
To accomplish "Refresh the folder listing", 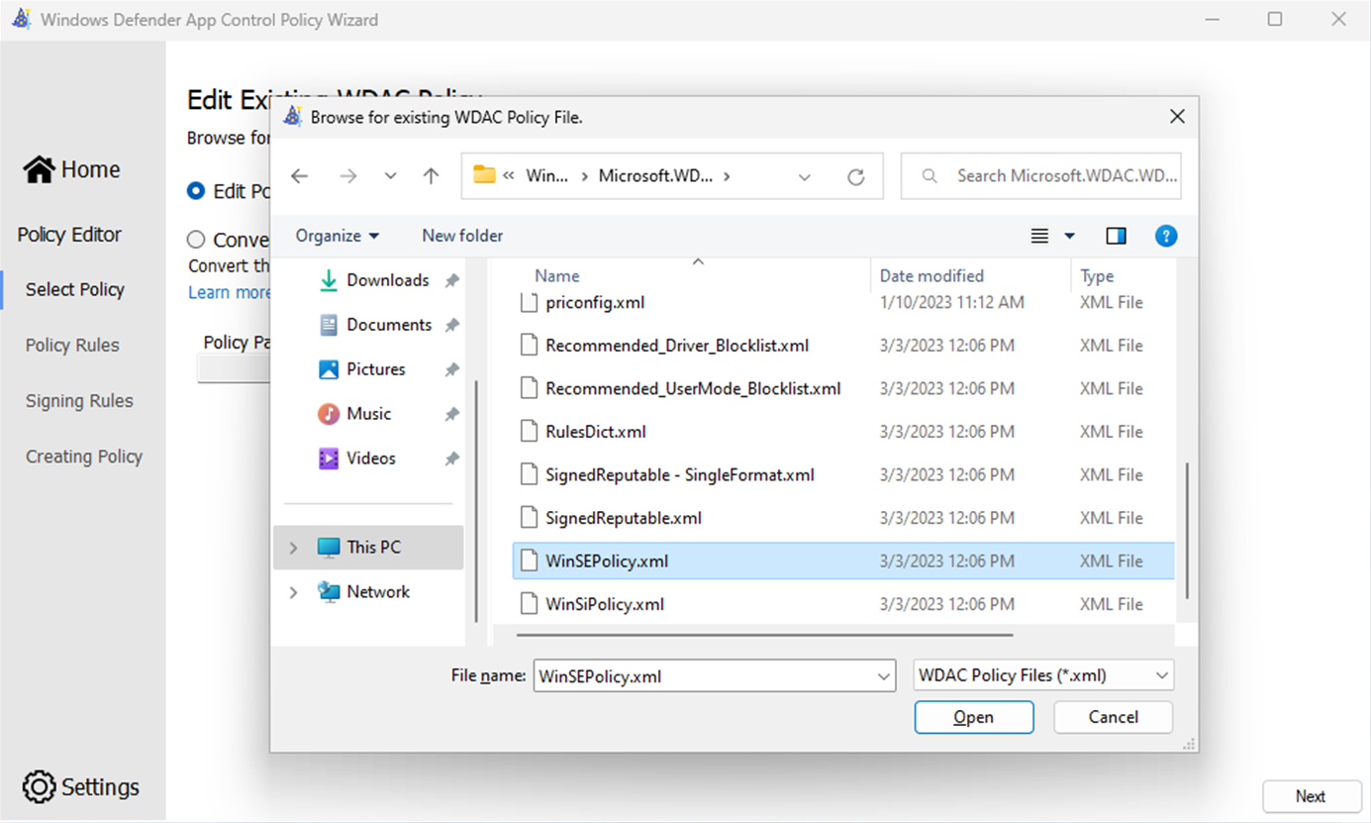I will click(855, 176).
